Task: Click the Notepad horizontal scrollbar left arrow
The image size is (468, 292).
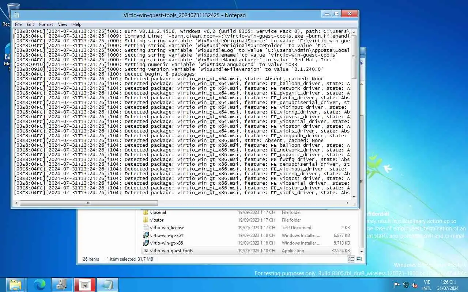Action: click(x=16, y=203)
